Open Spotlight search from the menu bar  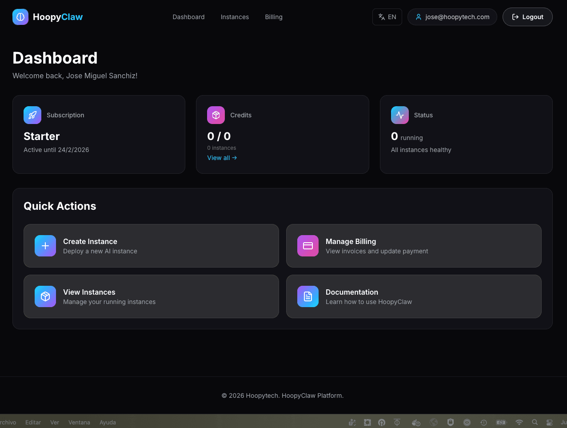[535, 422]
